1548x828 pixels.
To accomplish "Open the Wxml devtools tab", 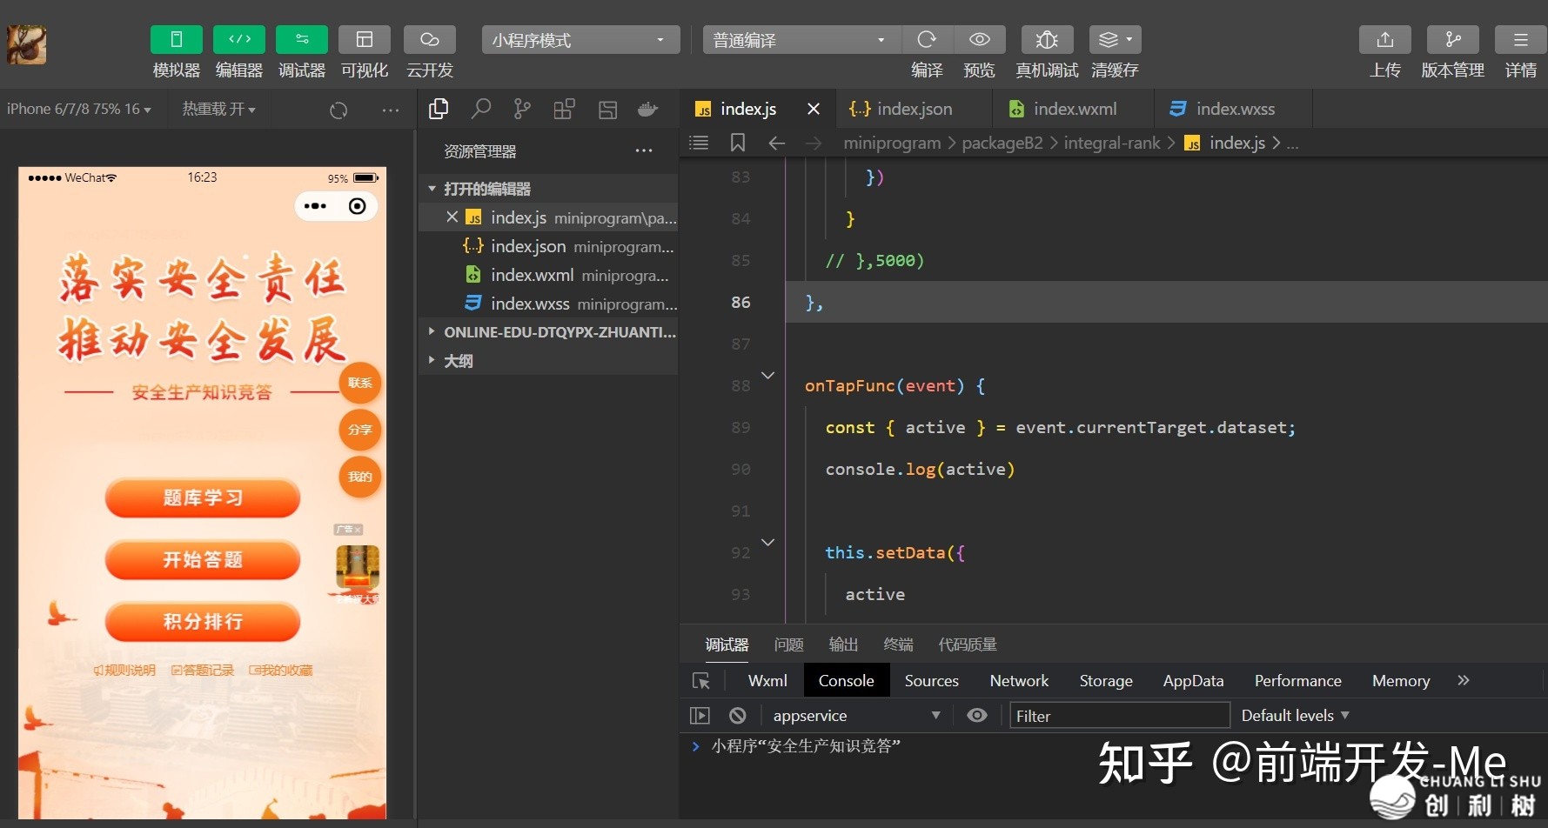I will 767,681.
